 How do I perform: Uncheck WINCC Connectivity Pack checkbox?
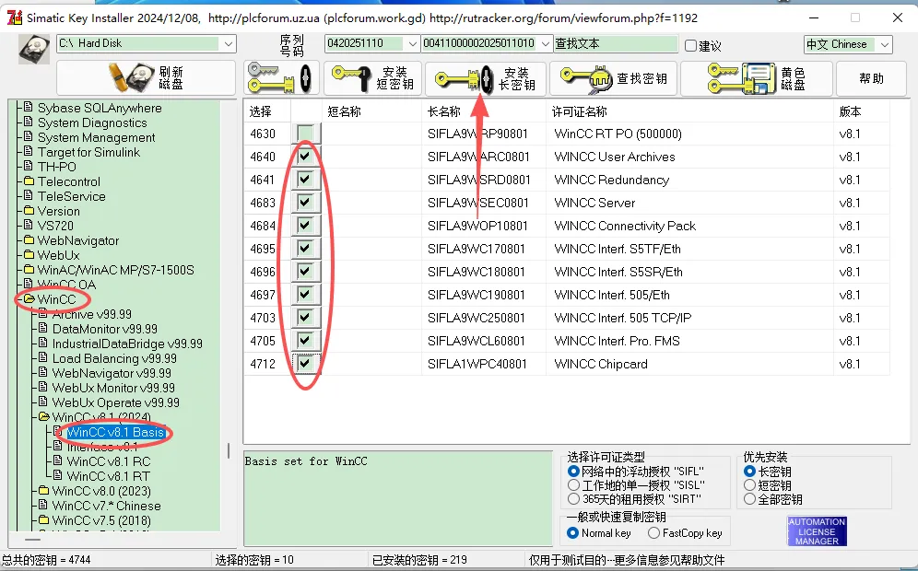[x=305, y=226]
